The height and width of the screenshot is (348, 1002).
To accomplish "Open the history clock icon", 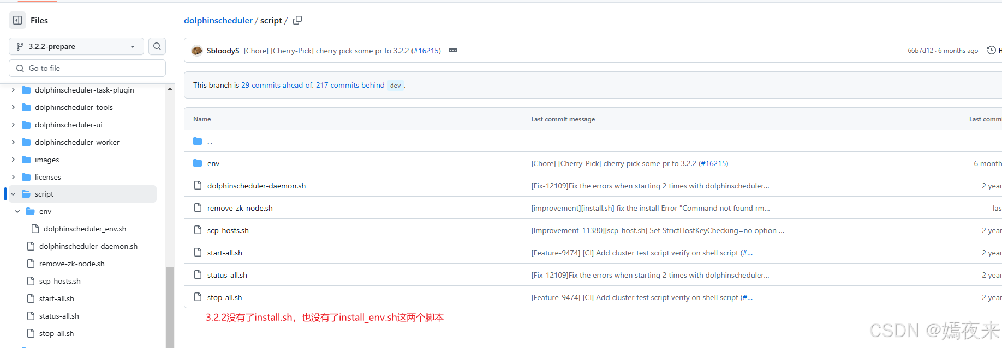I will point(992,50).
